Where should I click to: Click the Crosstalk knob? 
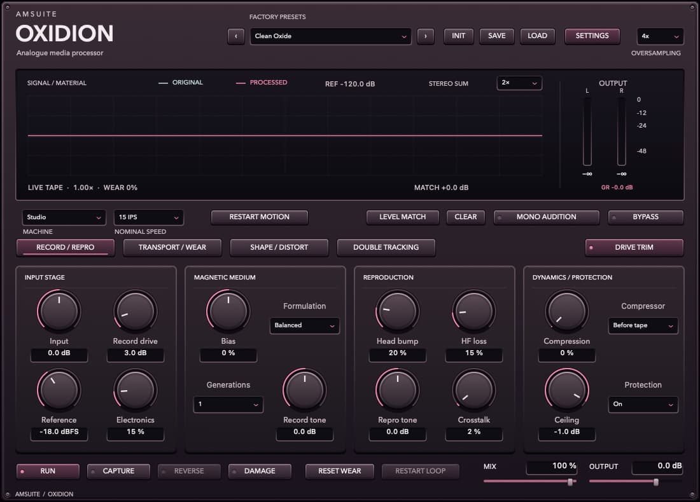473,390
